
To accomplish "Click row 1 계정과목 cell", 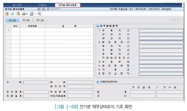I will point(32,30).
